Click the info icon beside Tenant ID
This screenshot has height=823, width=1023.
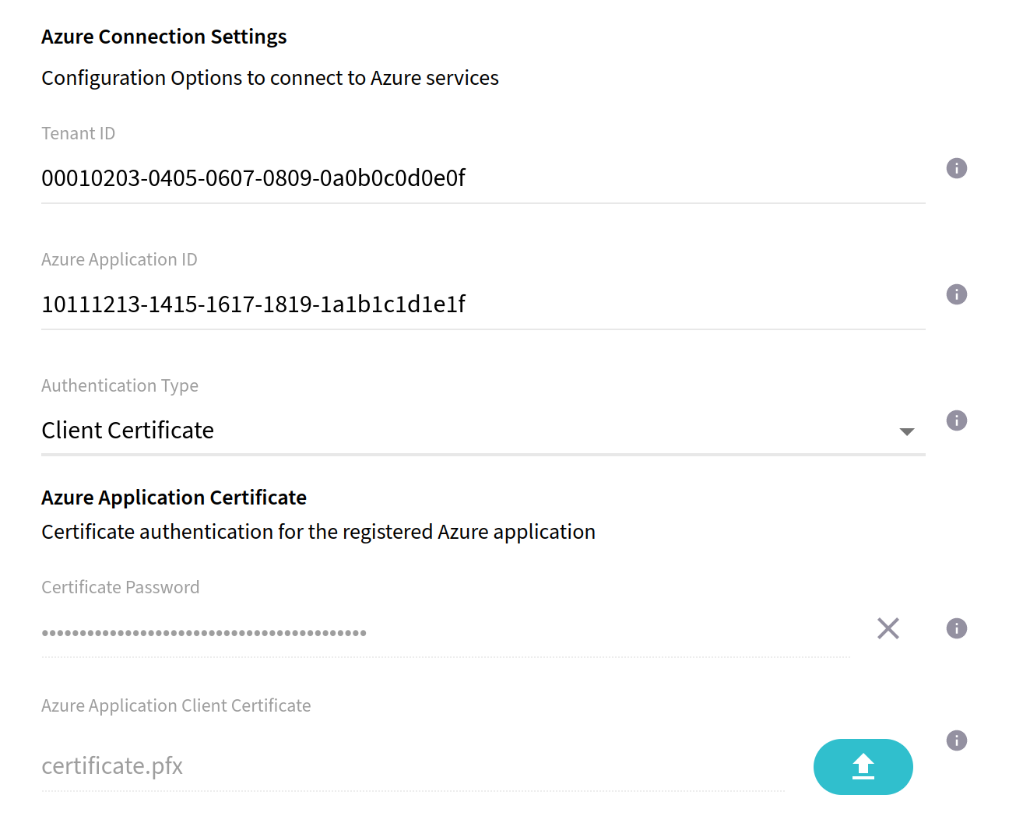[956, 168]
